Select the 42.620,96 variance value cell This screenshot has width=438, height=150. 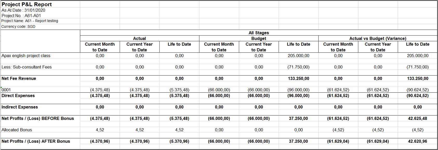417,141
